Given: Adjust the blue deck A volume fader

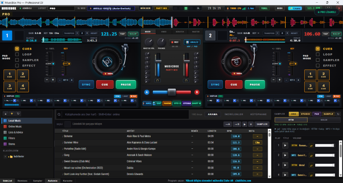Looking at the screenshot, I should pos(158,61).
